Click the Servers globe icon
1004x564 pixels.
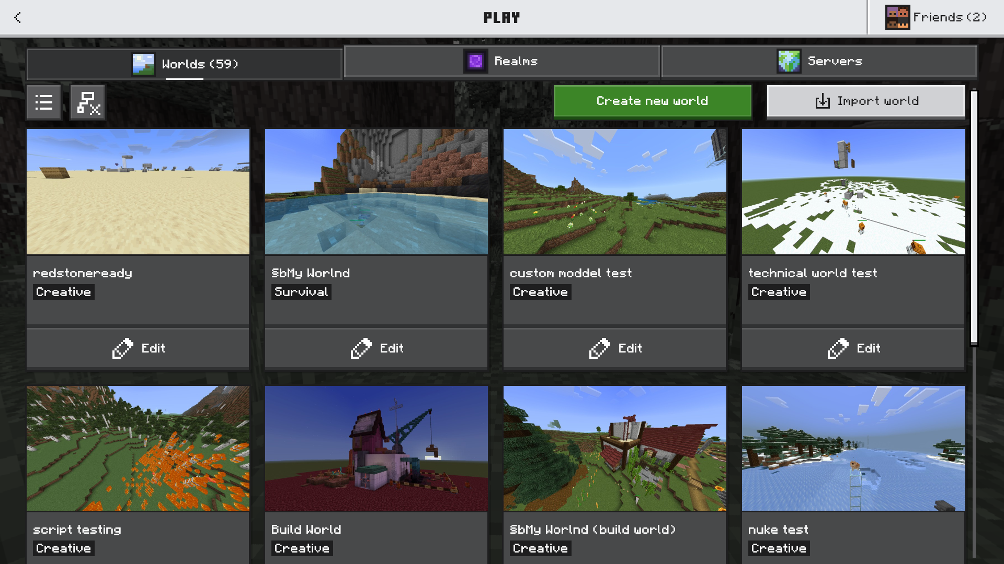point(789,62)
